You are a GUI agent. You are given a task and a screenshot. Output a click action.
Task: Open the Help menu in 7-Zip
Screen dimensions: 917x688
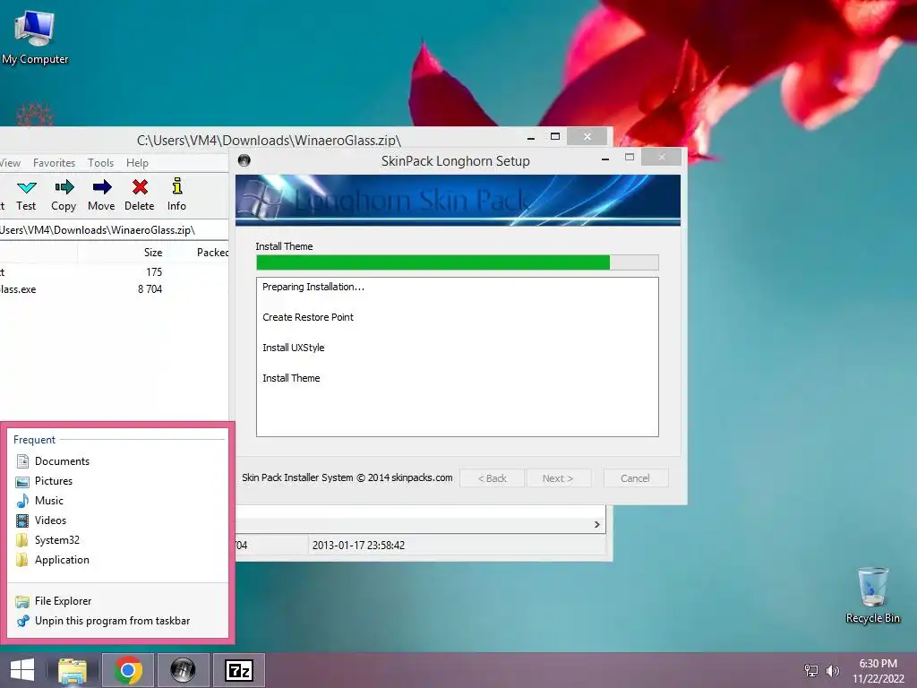(137, 163)
